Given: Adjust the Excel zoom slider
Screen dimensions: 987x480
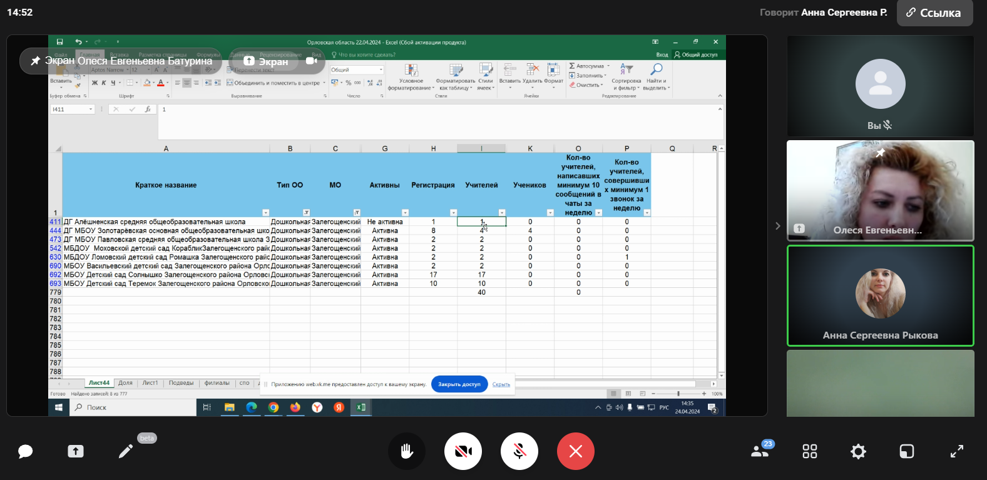Looking at the screenshot, I should pos(678,394).
